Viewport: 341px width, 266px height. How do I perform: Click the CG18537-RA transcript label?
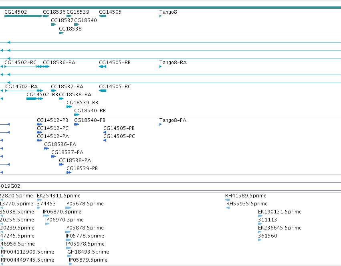(x=67, y=87)
